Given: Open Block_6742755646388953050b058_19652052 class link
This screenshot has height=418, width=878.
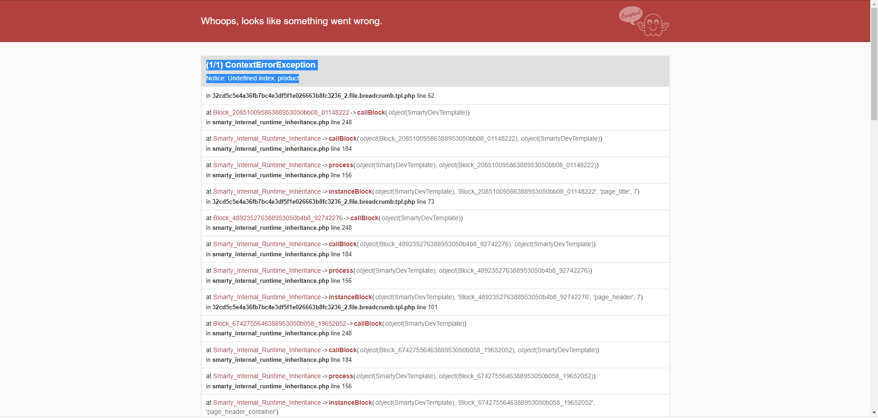Looking at the screenshot, I should coord(280,323).
